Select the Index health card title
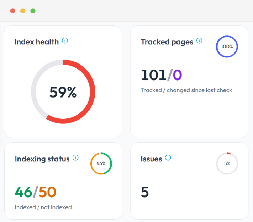The height and width of the screenshot is (222, 253). coord(36,42)
